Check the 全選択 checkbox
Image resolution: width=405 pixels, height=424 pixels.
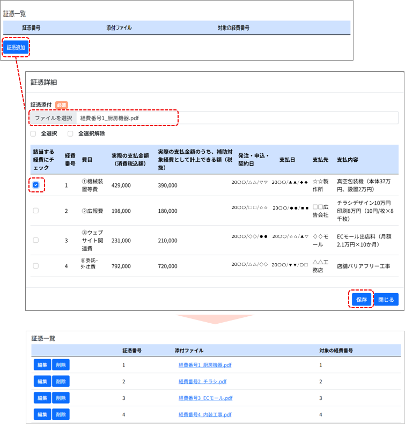33,133
